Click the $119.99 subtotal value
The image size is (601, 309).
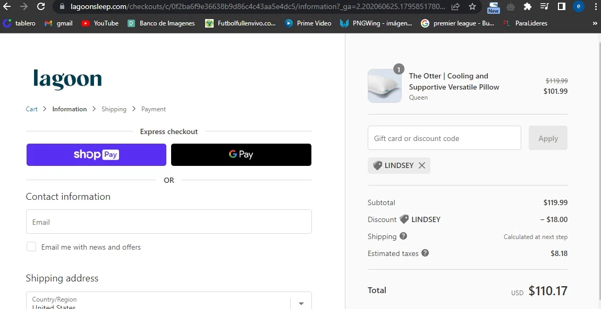(555, 202)
